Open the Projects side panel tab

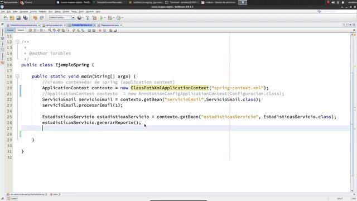2,59
